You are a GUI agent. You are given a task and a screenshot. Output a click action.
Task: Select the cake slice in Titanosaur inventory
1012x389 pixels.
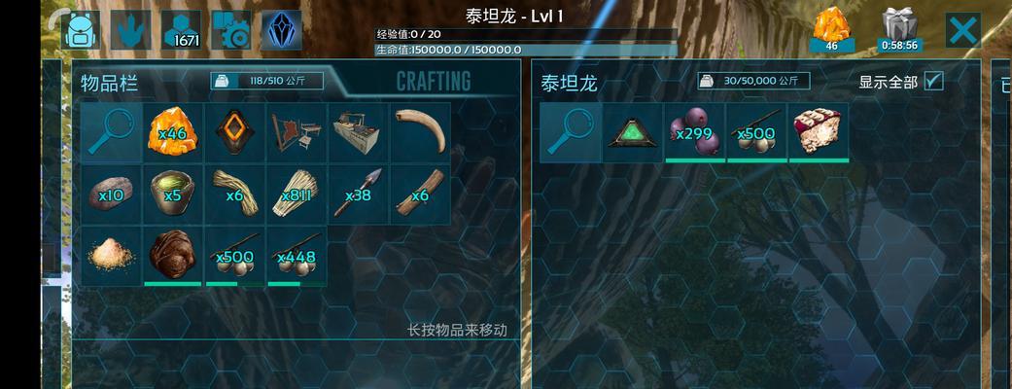click(819, 132)
